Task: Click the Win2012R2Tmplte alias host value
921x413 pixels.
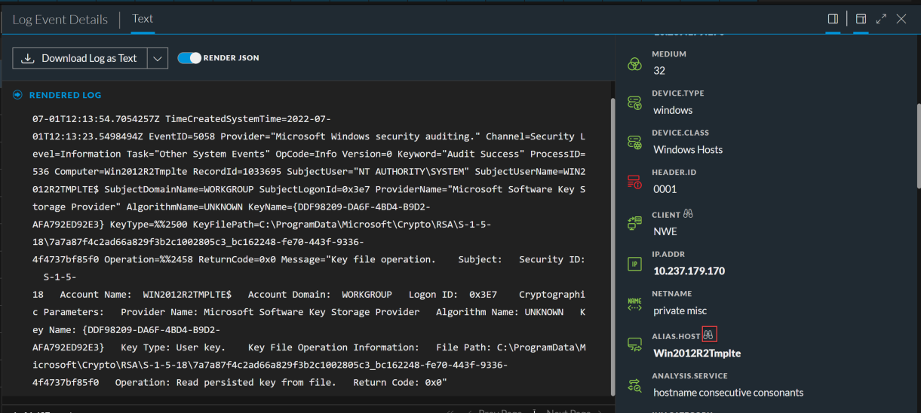Action: 697,352
